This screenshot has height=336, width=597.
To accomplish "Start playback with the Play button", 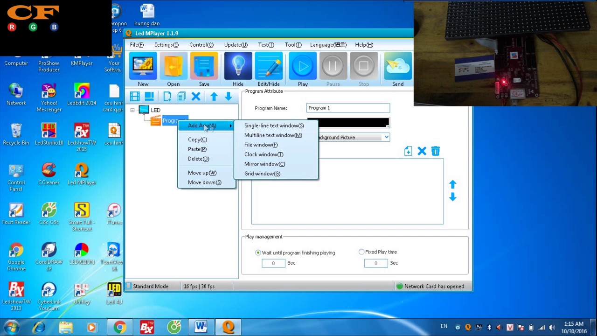I will pos(303,66).
